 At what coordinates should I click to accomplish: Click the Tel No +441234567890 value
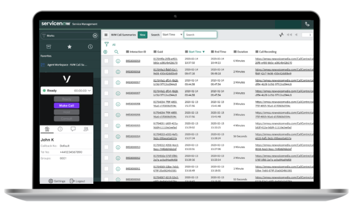71,152
